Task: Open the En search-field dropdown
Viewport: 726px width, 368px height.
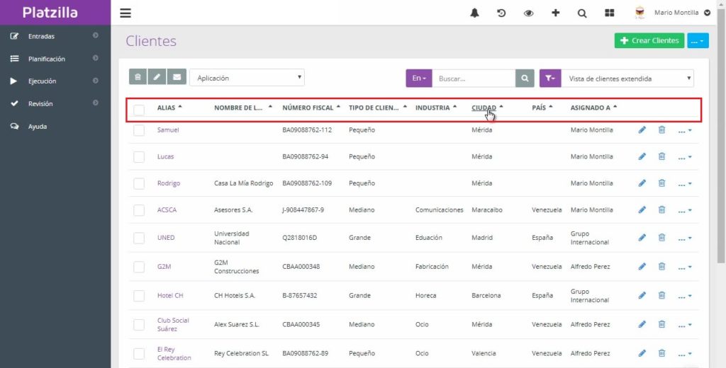Action: (419, 79)
